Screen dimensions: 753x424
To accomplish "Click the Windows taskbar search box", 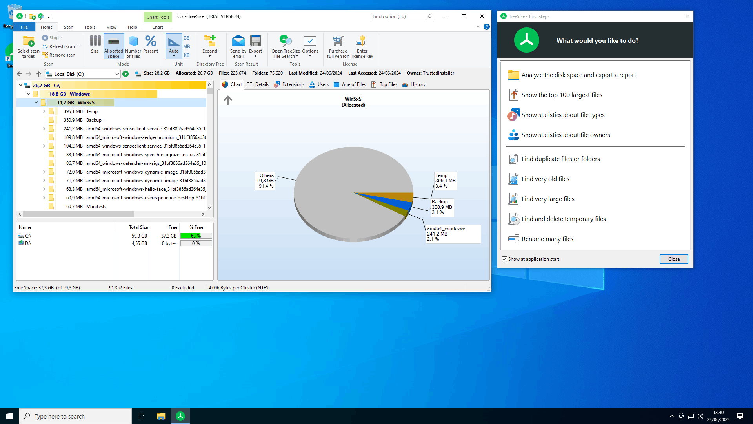I will pos(75,416).
